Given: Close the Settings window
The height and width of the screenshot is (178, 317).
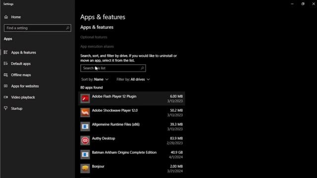Looking at the screenshot, I should (x=314, y=4).
